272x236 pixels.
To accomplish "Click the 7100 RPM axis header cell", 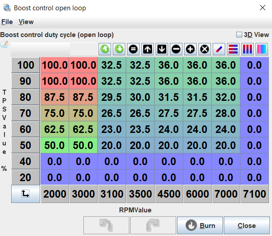I will coord(254,195).
